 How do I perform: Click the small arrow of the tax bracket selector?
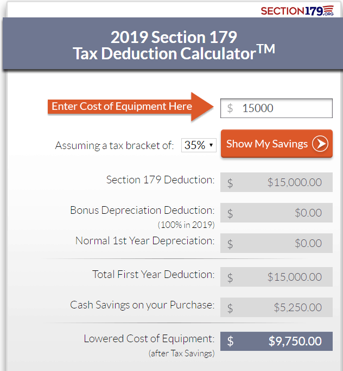coord(211,145)
